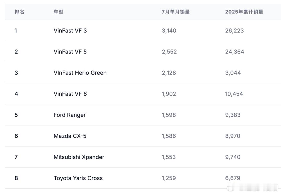Select the VinFast VF 5 model name
The height and width of the screenshot is (194, 281).
tap(70, 52)
